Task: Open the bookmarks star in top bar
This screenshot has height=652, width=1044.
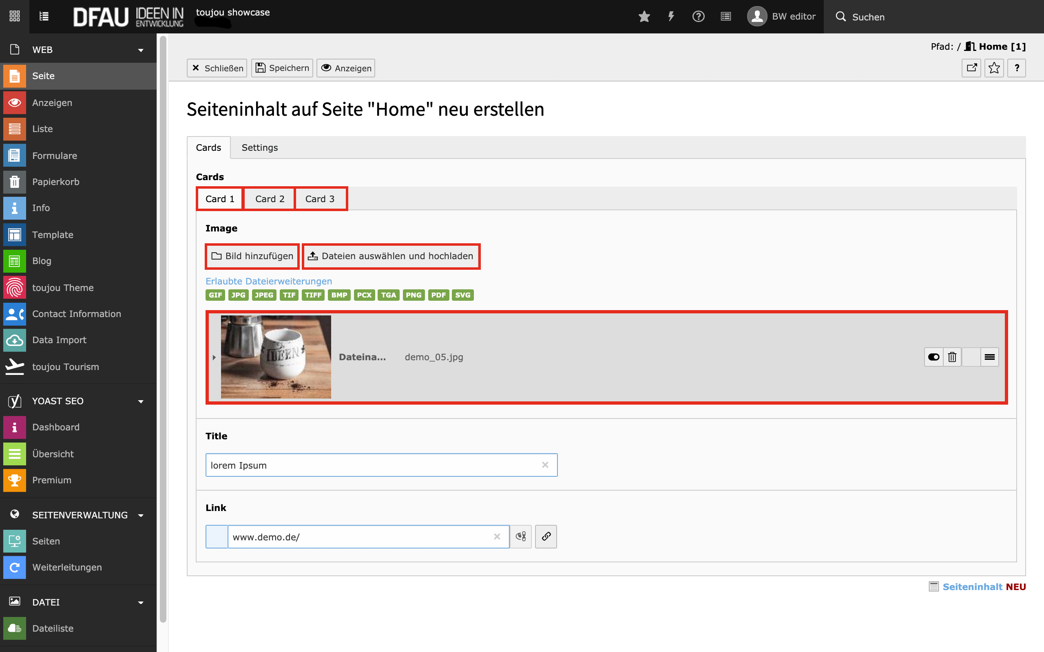Action: 644,16
